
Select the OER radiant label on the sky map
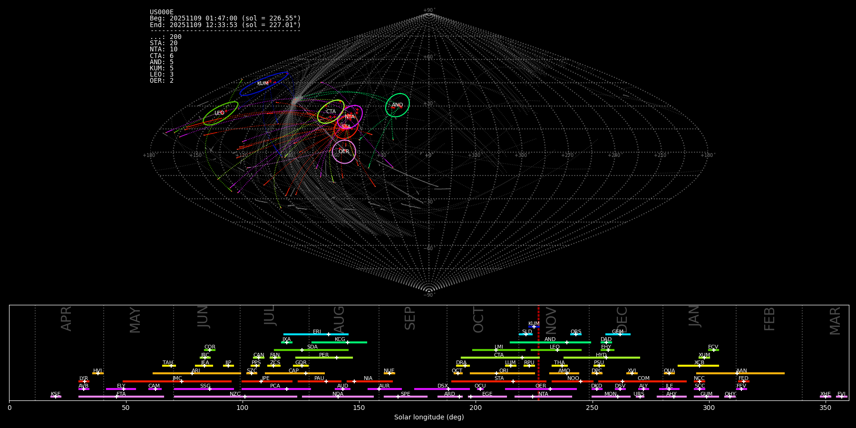(x=344, y=152)
